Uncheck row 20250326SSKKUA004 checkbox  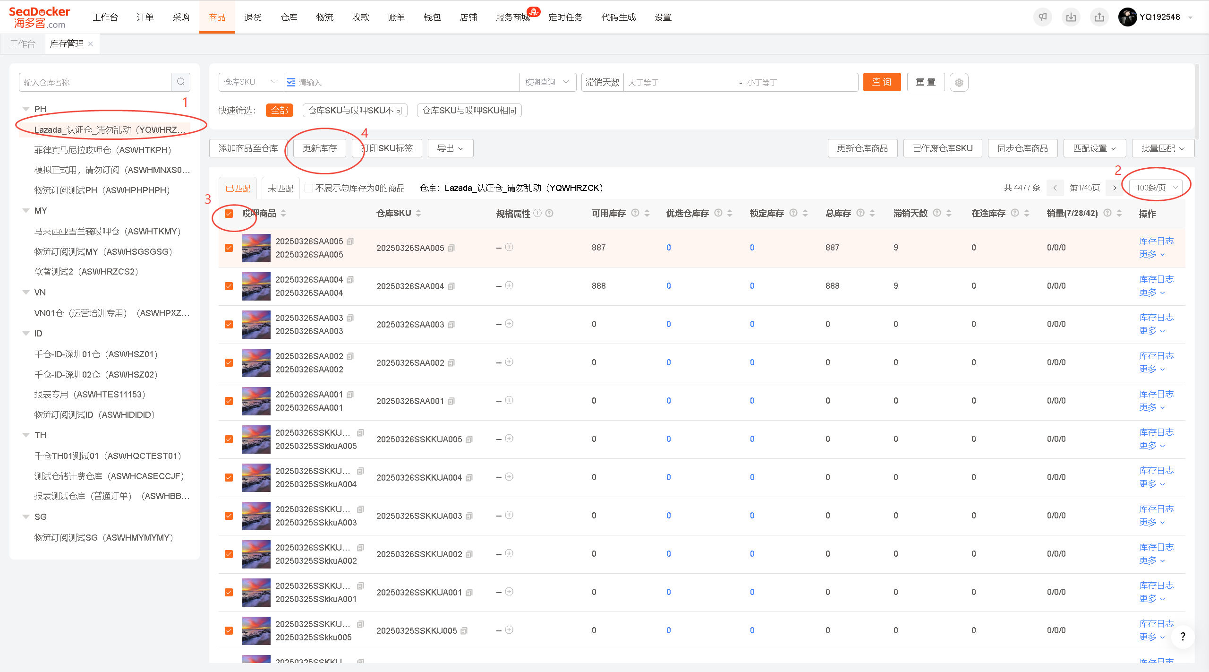pyautogui.click(x=229, y=478)
